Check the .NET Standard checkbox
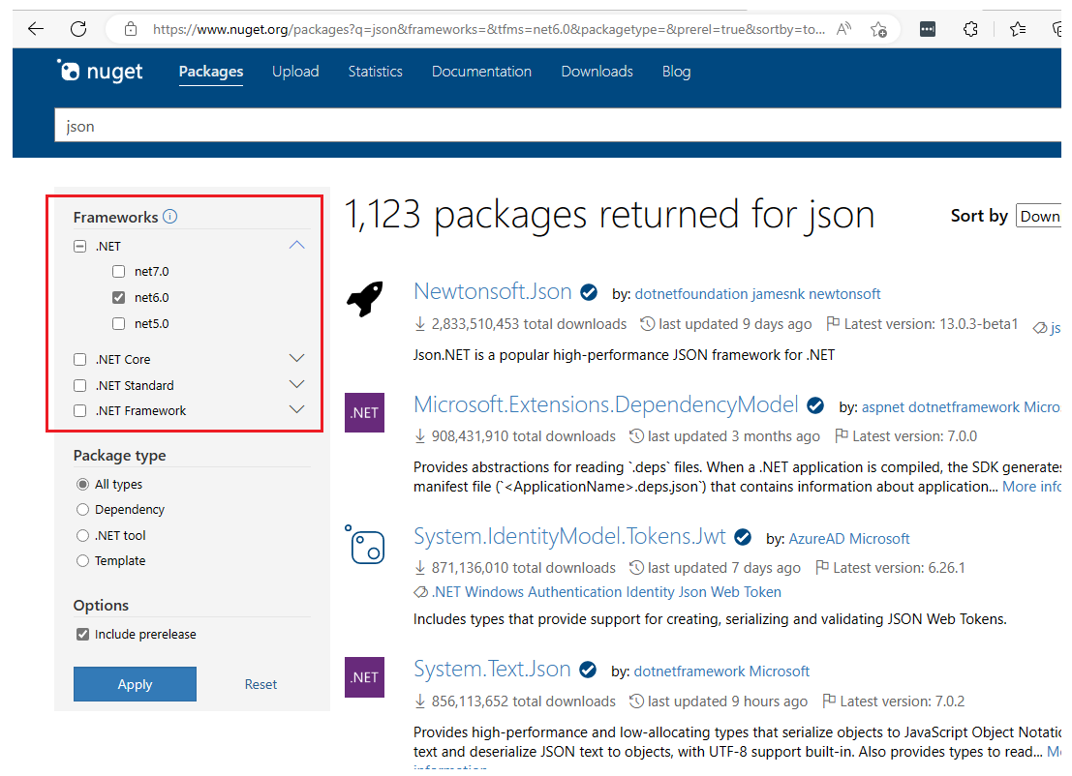The image size is (1072, 776). pos(80,385)
